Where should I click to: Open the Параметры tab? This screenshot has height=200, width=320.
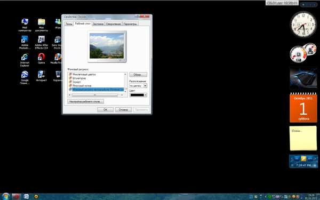pyautogui.click(x=130, y=24)
